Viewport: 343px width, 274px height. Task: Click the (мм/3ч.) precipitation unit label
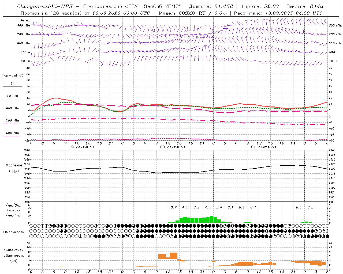tap(14, 205)
